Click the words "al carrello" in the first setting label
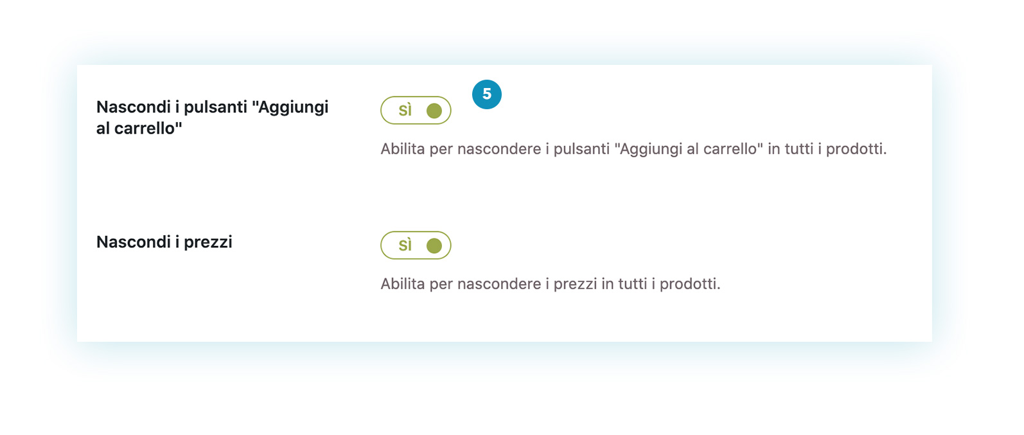The image size is (1024, 435). pyautogui.click(x=139, y=129)
